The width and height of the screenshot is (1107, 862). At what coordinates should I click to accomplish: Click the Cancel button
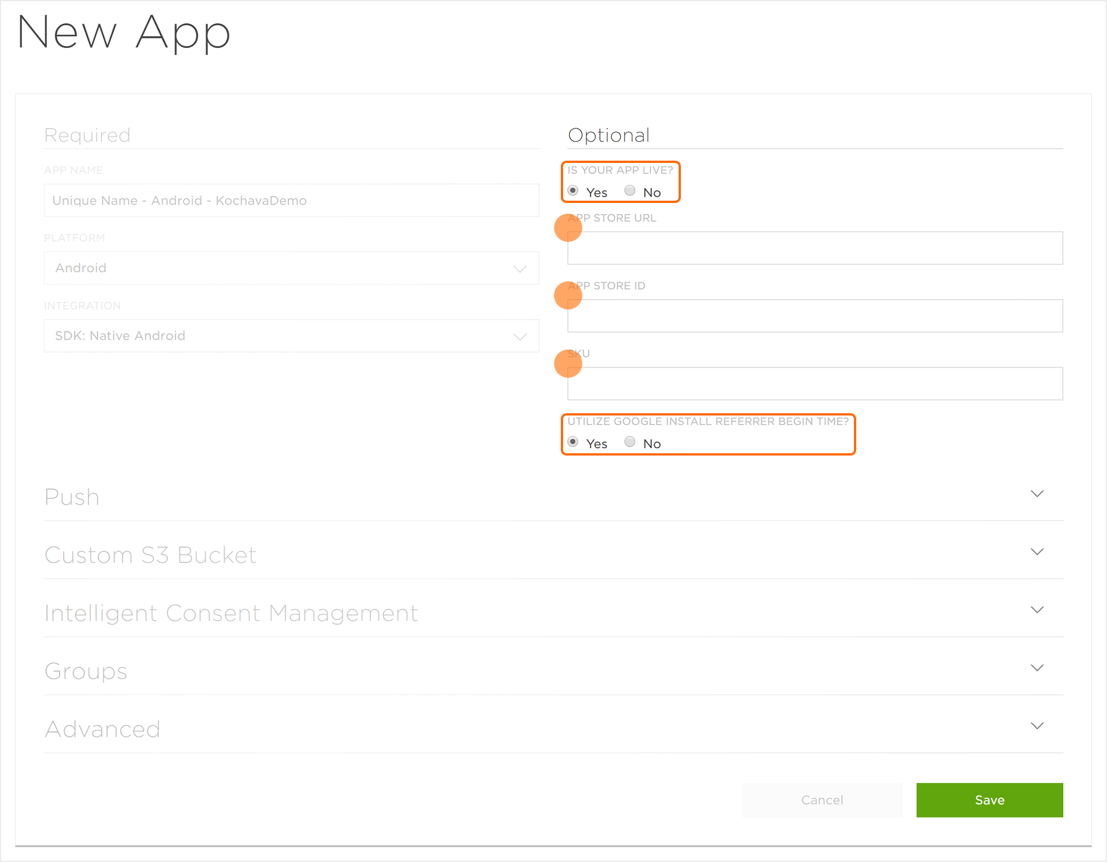point(822,800)
